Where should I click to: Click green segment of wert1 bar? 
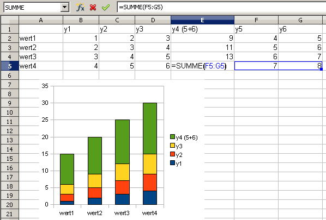(x=67, y=169)
